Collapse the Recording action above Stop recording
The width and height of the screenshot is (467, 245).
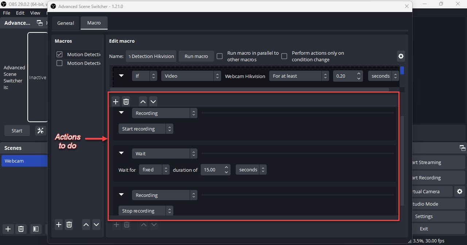click(x=121, y=195)
